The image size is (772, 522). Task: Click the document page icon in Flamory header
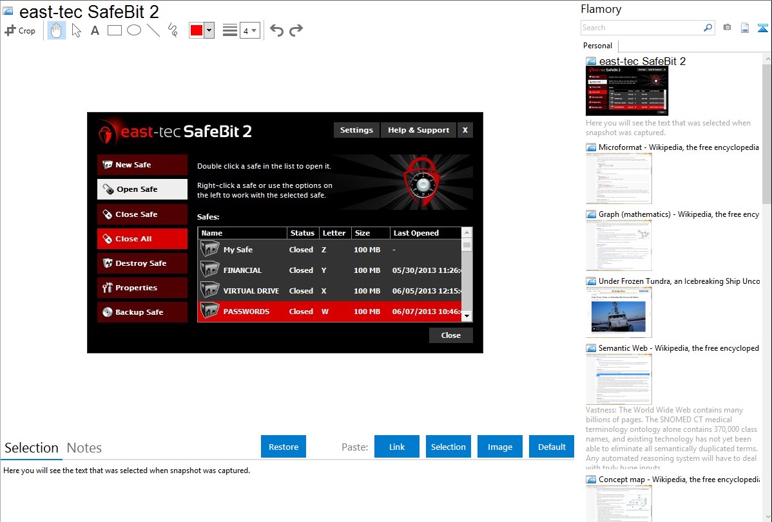[745, 28]
